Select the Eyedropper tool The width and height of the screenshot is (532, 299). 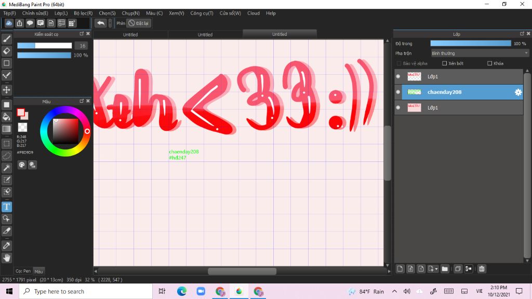click(6, 246)
